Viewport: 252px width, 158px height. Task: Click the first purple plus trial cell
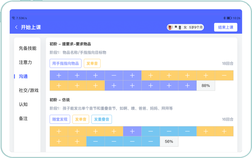[59, 75]
